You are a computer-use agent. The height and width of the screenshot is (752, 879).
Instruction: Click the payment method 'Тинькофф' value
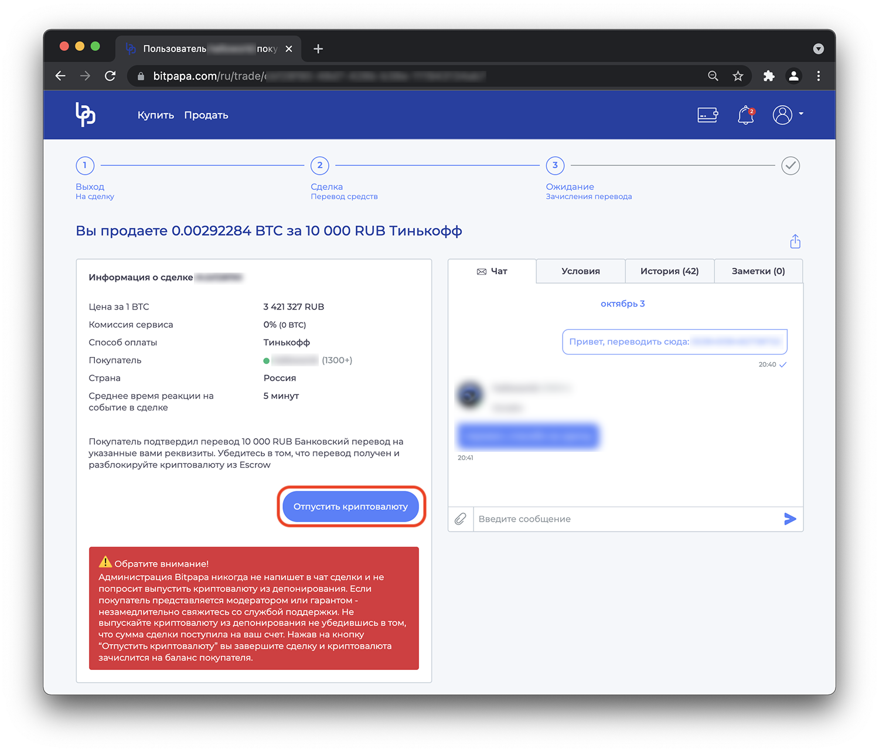[287, 342]
